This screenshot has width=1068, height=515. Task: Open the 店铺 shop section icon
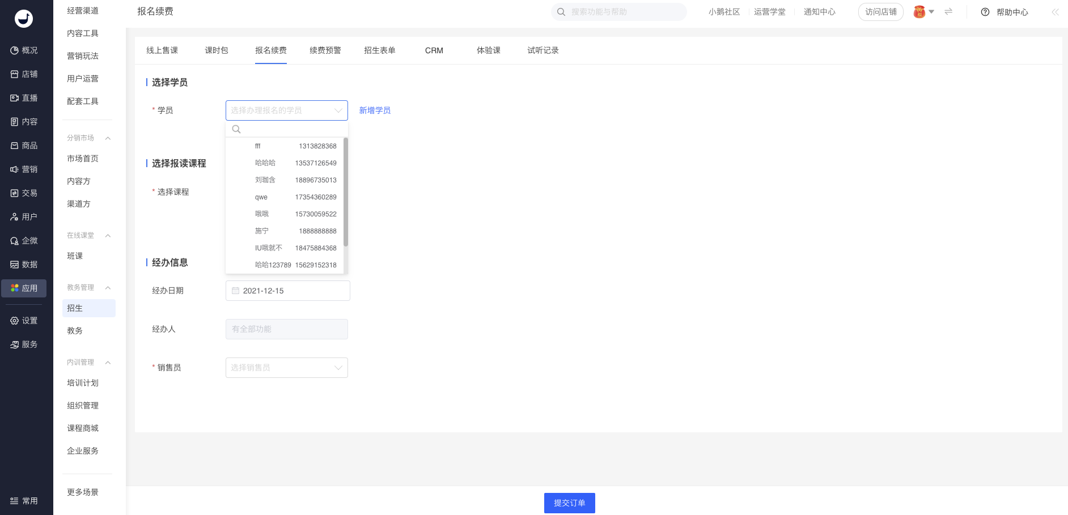pyautogui.click(x=15, y=74)
